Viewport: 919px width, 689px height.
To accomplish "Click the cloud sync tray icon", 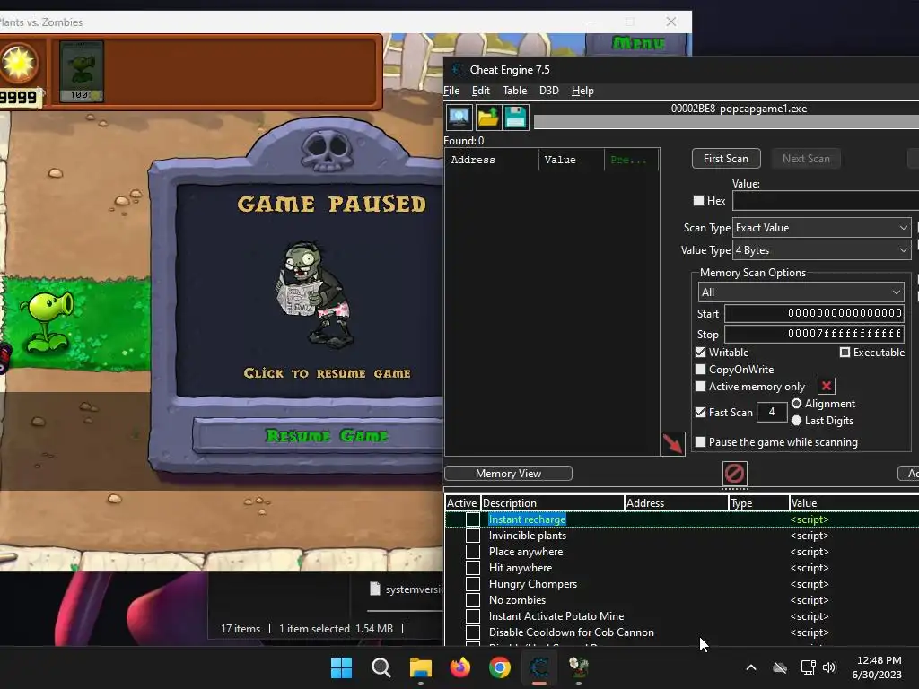I will (780, 667).
